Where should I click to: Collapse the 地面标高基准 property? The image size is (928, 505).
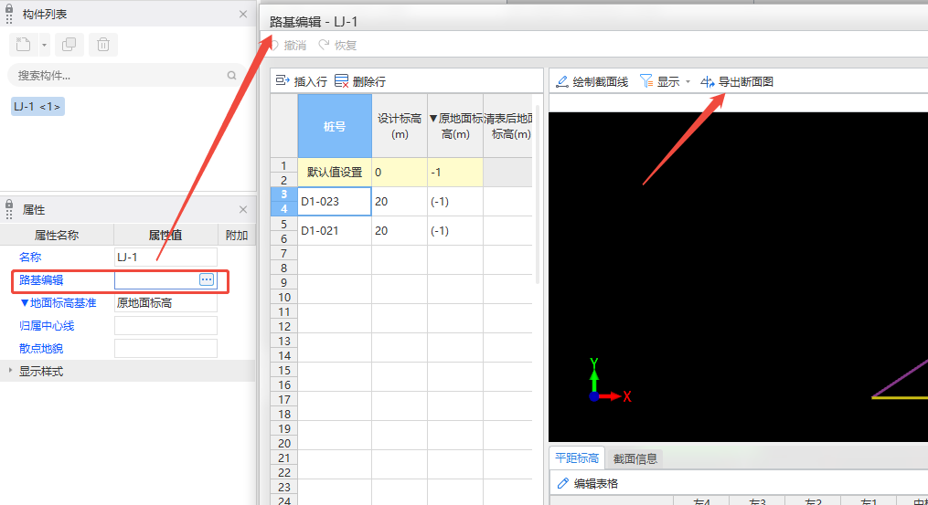(25, 302)
